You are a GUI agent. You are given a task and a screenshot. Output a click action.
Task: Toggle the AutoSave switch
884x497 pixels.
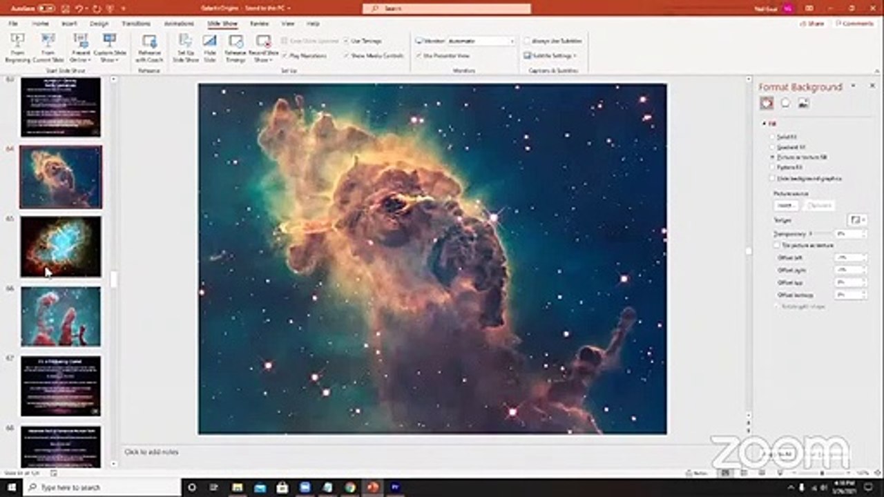pyautogui.click(x=46, y=8)
